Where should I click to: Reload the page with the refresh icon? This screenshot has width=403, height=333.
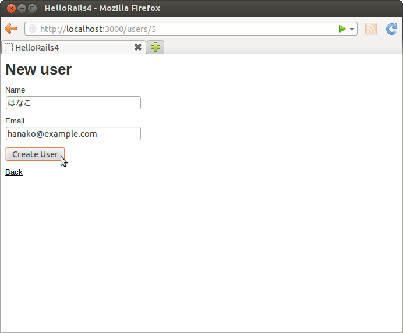click(x=391, y=29)
